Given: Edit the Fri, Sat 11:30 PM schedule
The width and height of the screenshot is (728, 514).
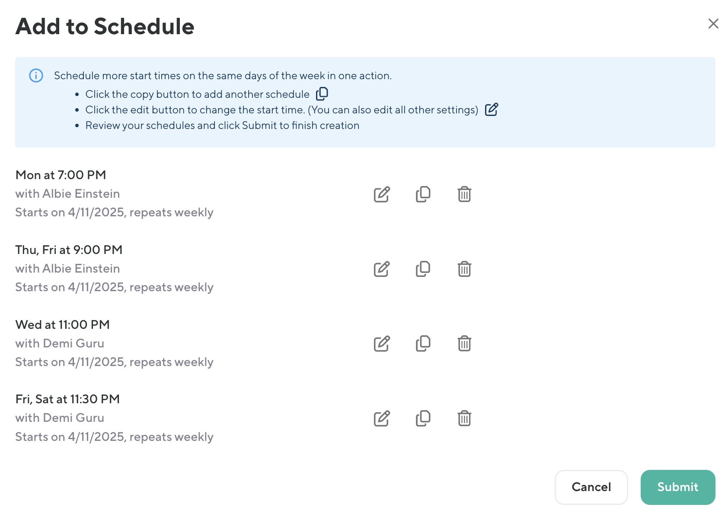Looking at the screenshot, I should [382, 418].
